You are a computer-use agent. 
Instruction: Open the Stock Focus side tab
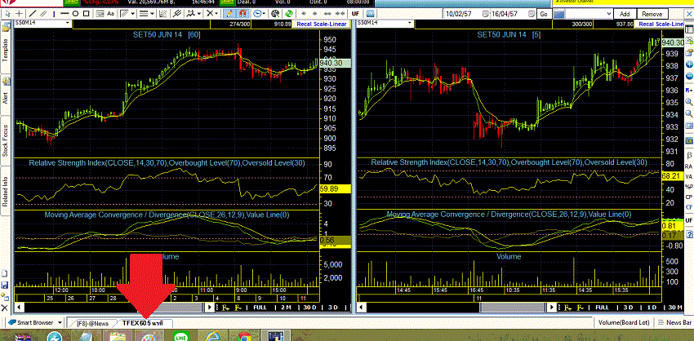(6, 139)
